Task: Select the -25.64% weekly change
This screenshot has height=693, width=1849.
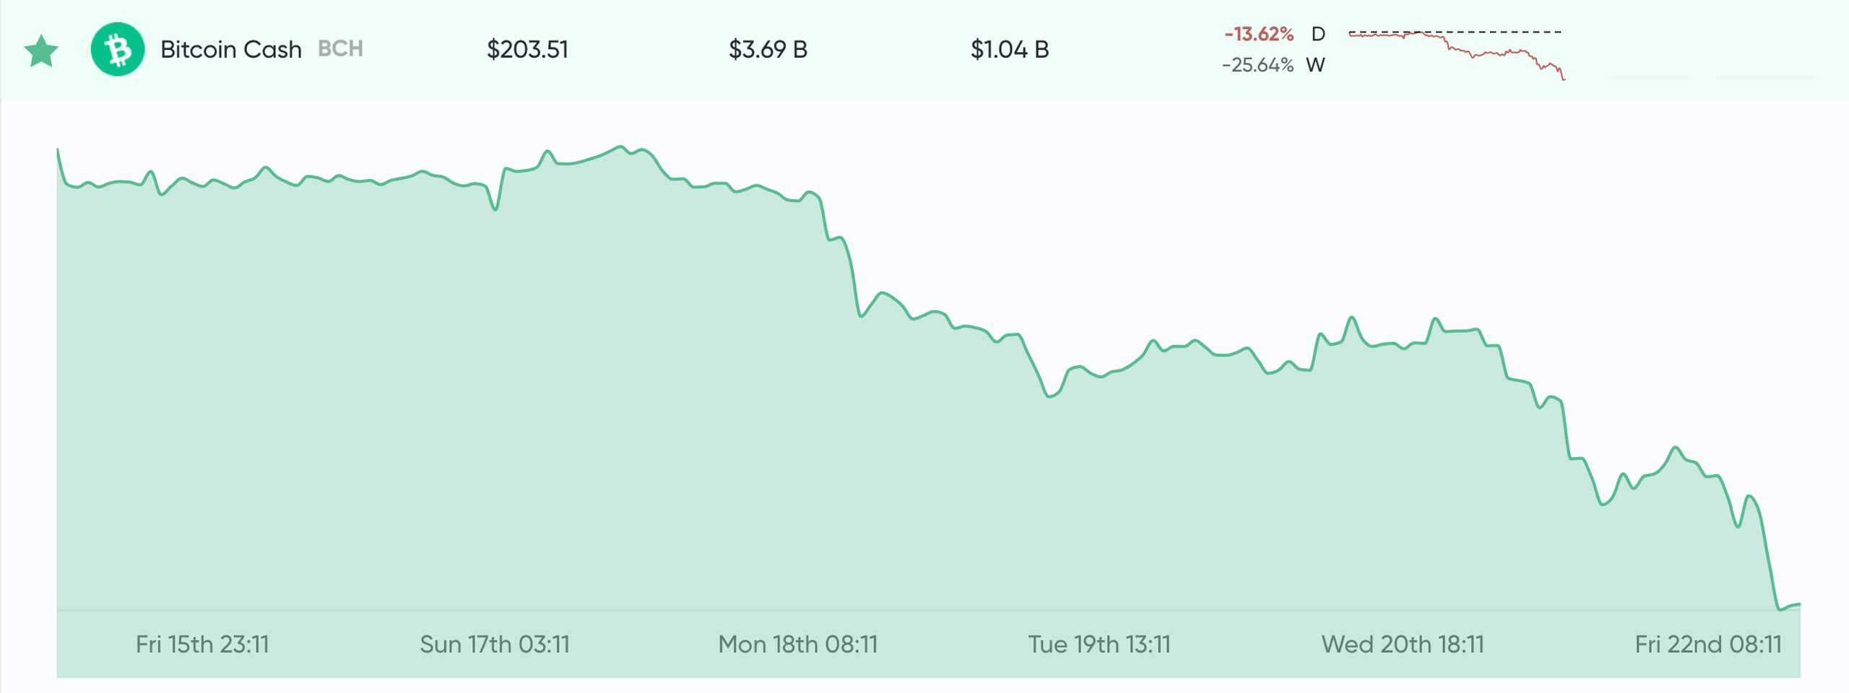Action: point(1257,65)
